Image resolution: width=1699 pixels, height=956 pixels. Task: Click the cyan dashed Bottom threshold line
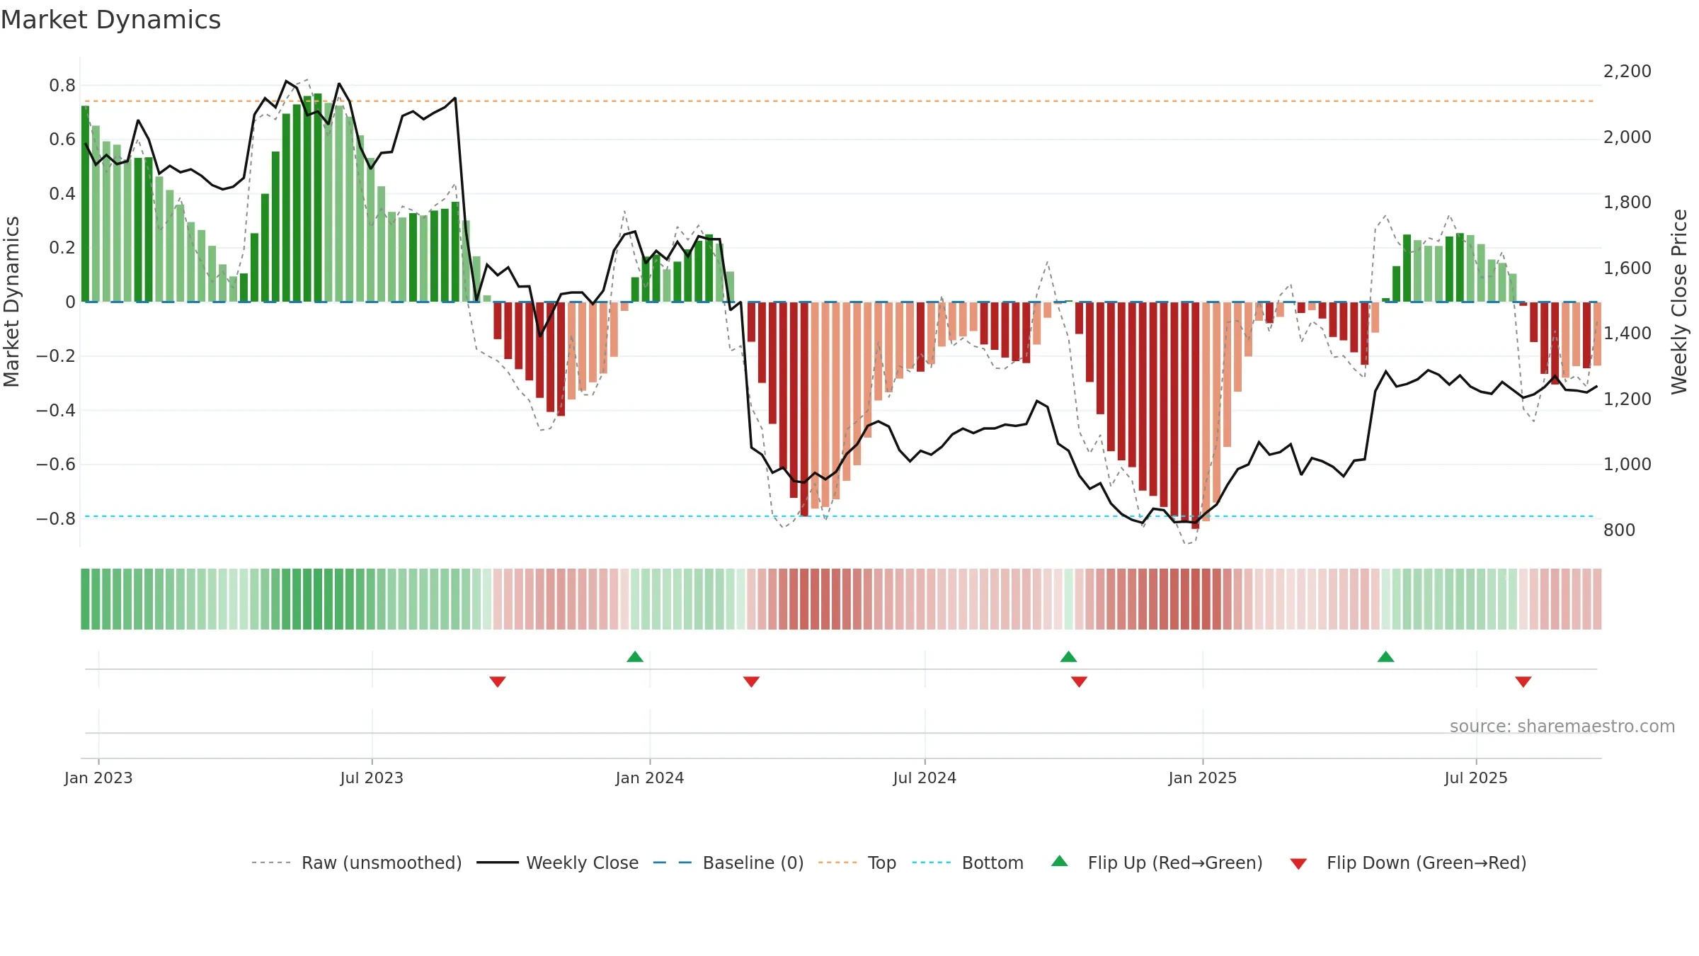tap(840, 516)
